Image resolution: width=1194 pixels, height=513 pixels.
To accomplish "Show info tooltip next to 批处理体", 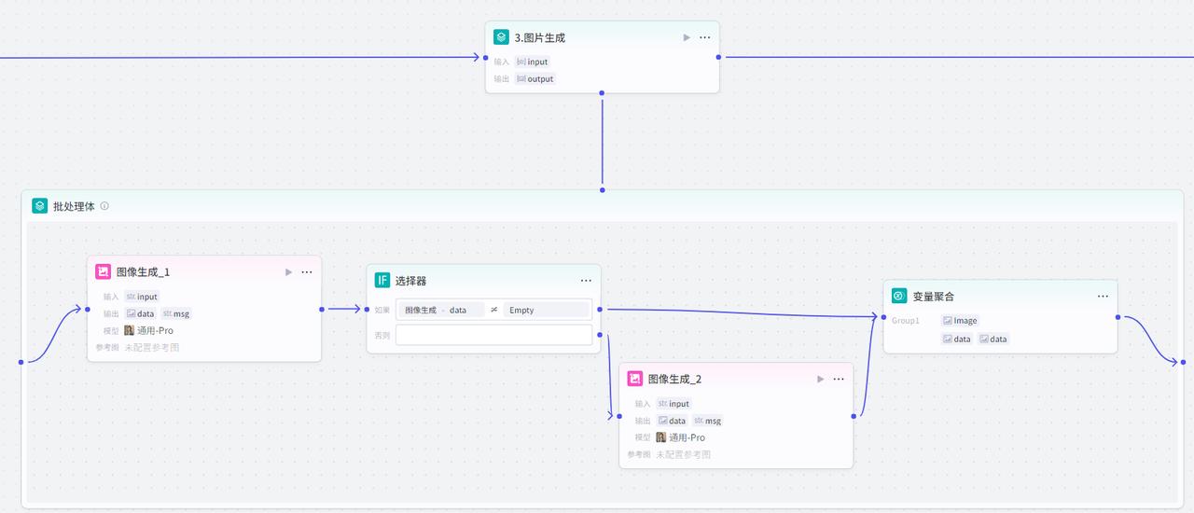I will point(104,206).
